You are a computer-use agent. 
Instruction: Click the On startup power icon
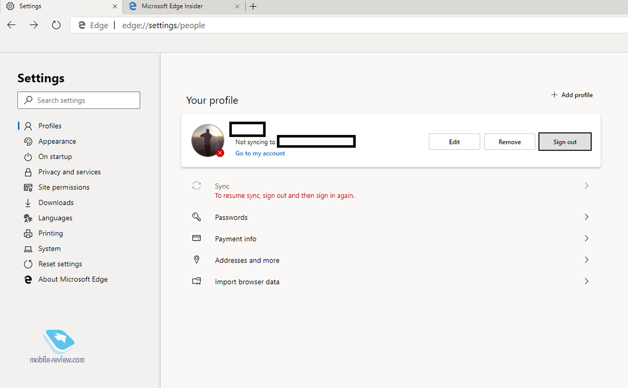tap(28, 157)
